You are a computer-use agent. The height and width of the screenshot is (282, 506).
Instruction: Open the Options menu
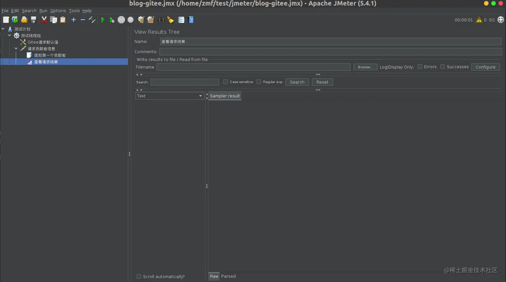pos(58,11)
